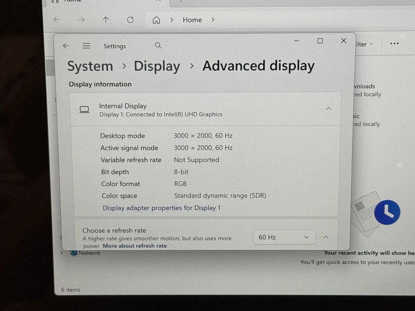Viewport: 415px width, 311px height.
Task: Click Display 1 connected to Intel UHD text
Action: 161,114
